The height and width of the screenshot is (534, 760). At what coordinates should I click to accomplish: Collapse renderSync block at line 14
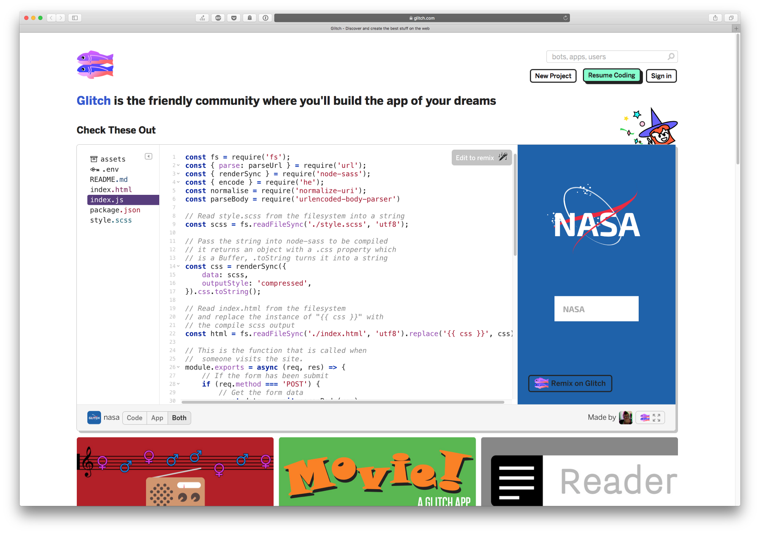[178, 266]
